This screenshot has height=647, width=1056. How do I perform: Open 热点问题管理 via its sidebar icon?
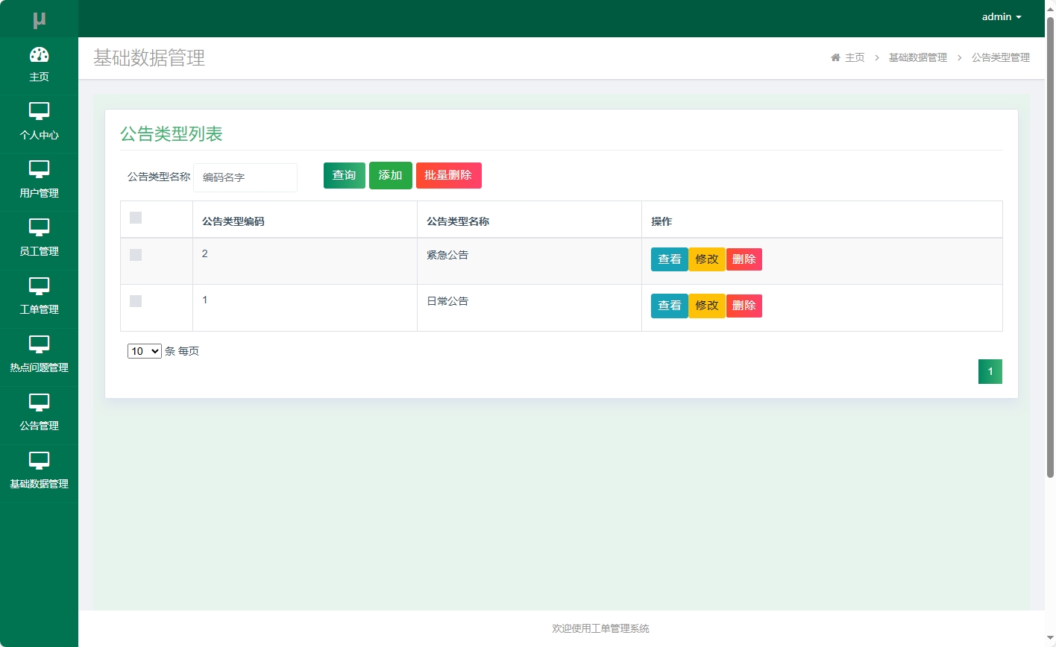click(39, 344)
